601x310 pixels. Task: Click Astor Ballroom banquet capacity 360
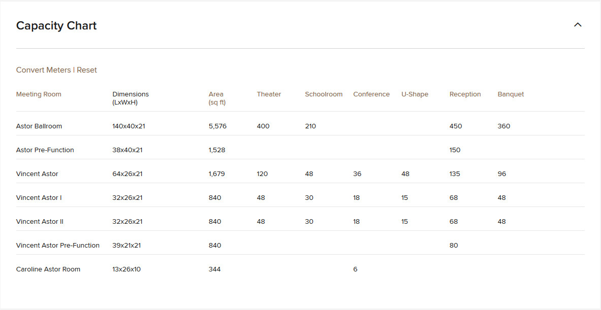click(x=504, y=126)
